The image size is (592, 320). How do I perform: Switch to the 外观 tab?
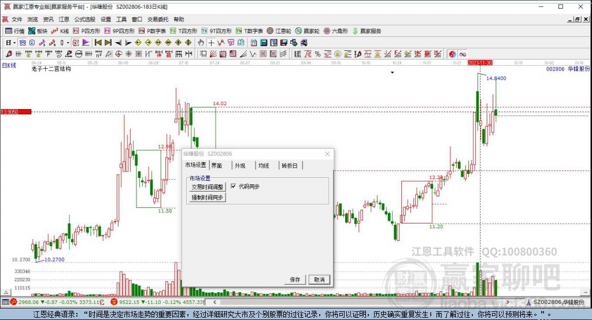240,166
